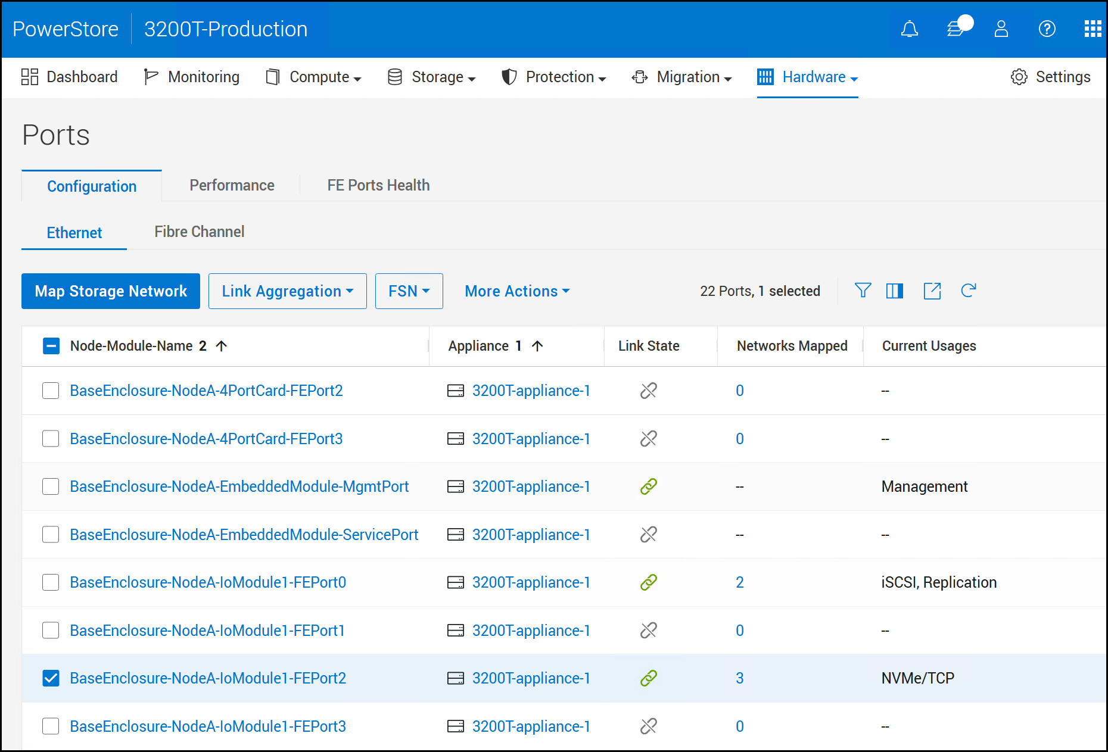Open the Hardware dropdown menu
The width and height of the screenshot is (1108, 752).
808,77
